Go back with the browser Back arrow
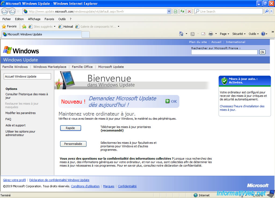The height and width of the screenshot is (198, 275). point(5,12)
